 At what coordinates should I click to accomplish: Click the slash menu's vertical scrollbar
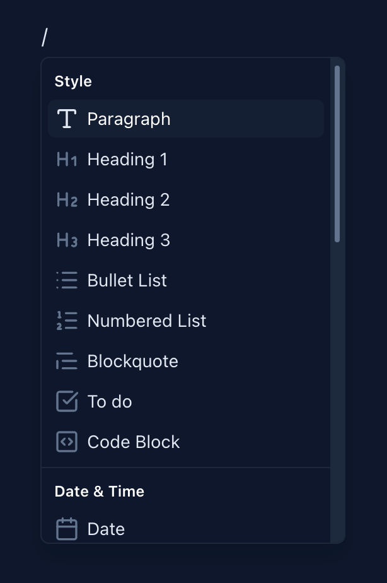pyautogui.click(x=337, y=154)
